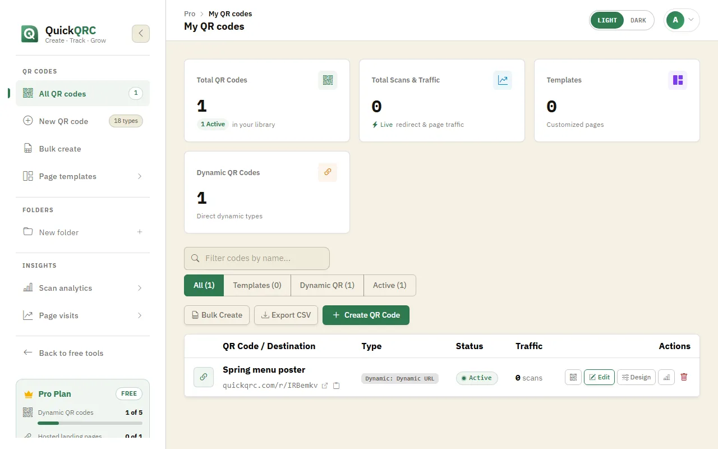Click the All QR codes grid icon
The image size is (718, 449).
28,94
